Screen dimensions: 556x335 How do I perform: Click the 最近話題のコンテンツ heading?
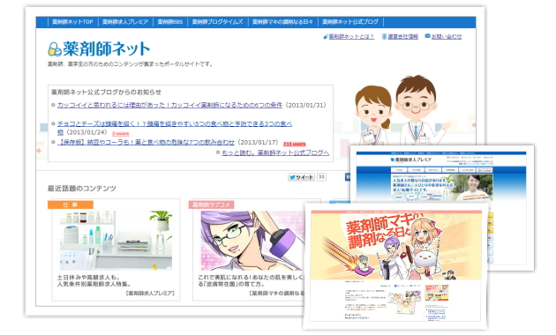tap(82, 189)
